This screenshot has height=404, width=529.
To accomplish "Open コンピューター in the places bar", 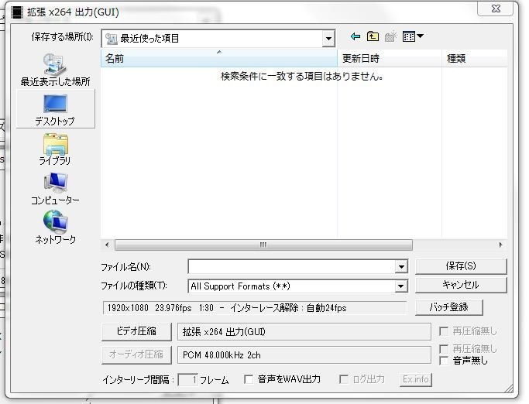I will (x=55, y=189).
